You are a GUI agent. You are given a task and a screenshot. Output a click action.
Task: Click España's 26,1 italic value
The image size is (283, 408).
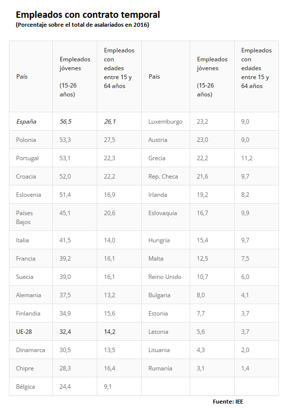coord(110,122)
